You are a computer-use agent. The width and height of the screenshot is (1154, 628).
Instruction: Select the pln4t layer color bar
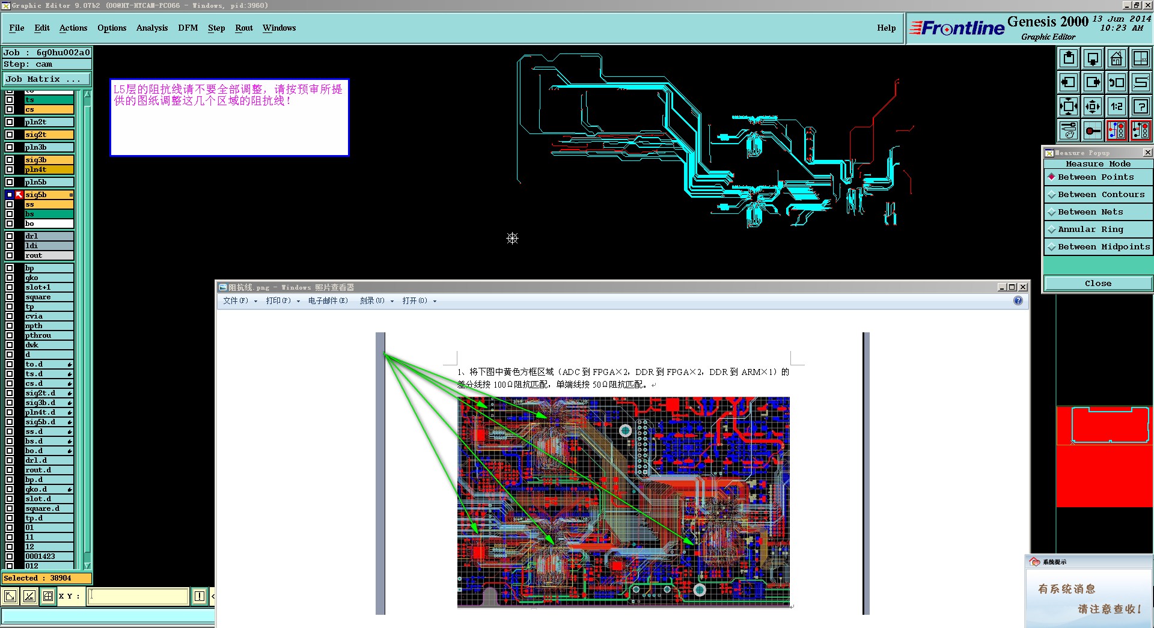pos(49,169)
